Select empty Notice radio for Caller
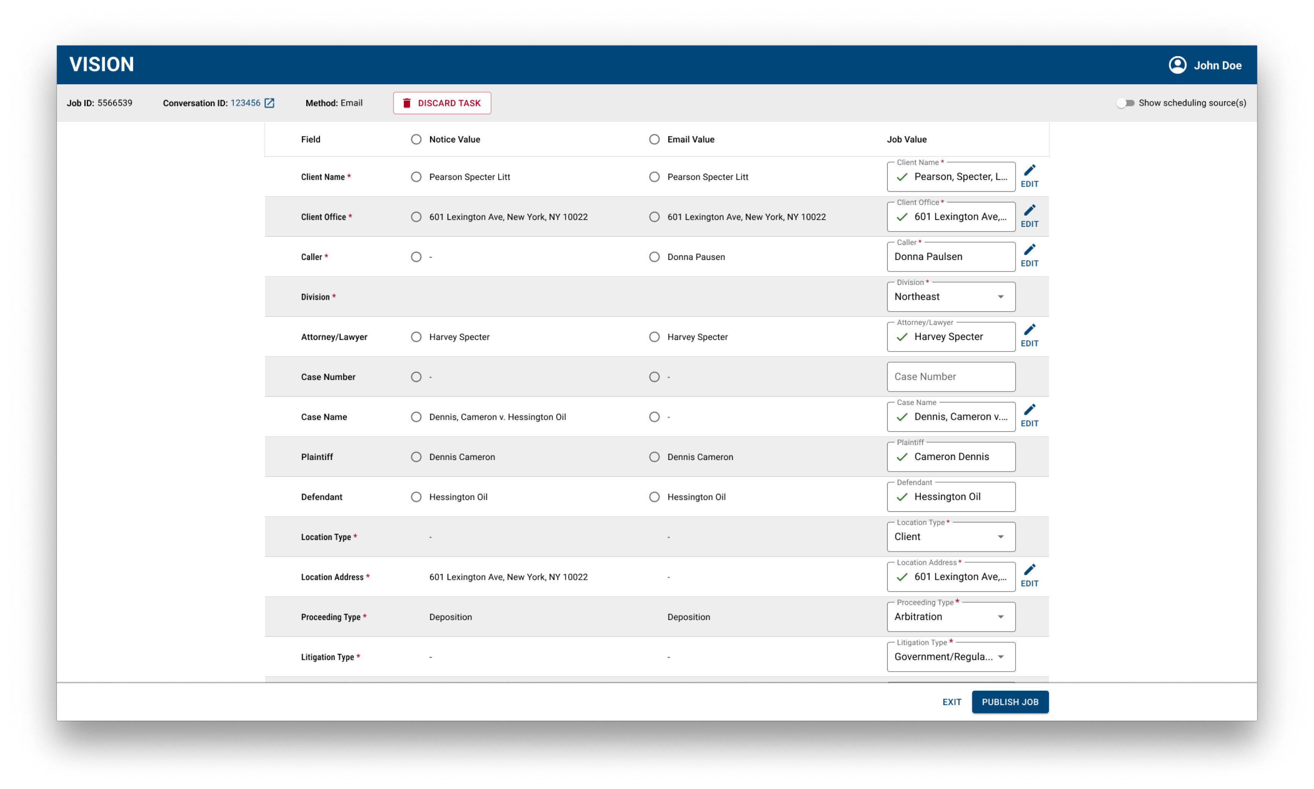 click(x=416, y=257)
